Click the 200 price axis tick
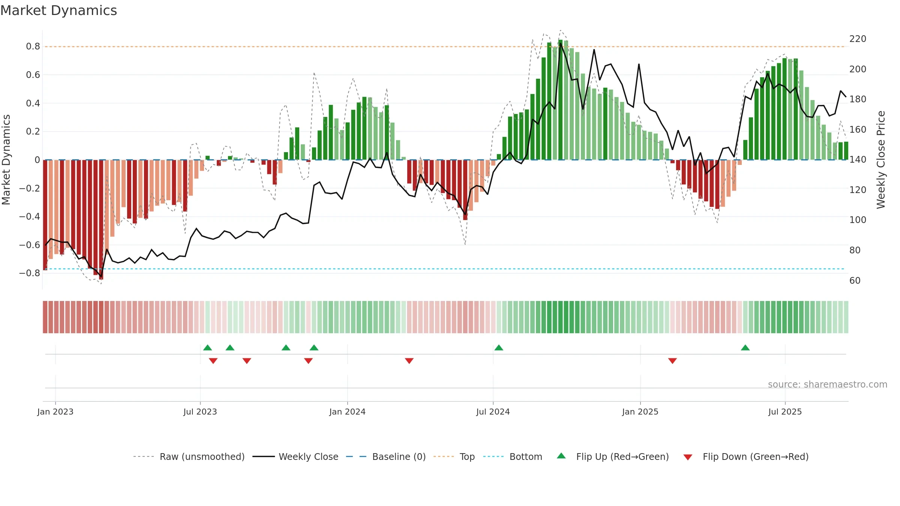Image resolution: width=900 pixels, height=506 pixels. coord(858,69)
